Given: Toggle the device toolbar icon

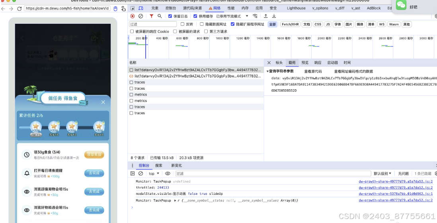Looking at the screenshot, I should (141, 8).
